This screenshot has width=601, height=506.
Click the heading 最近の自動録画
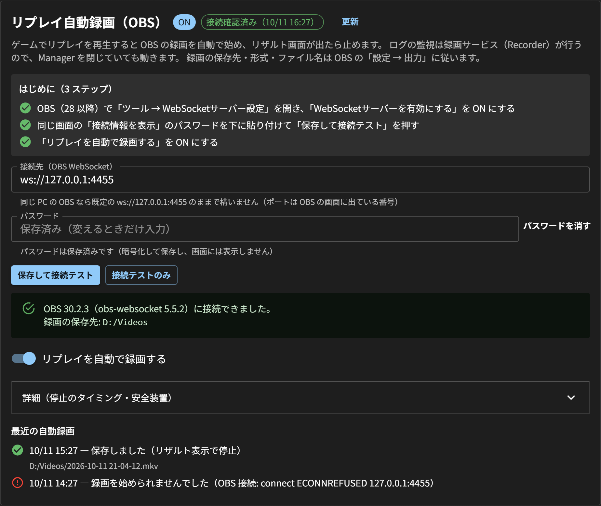click(x=43, y=431)
